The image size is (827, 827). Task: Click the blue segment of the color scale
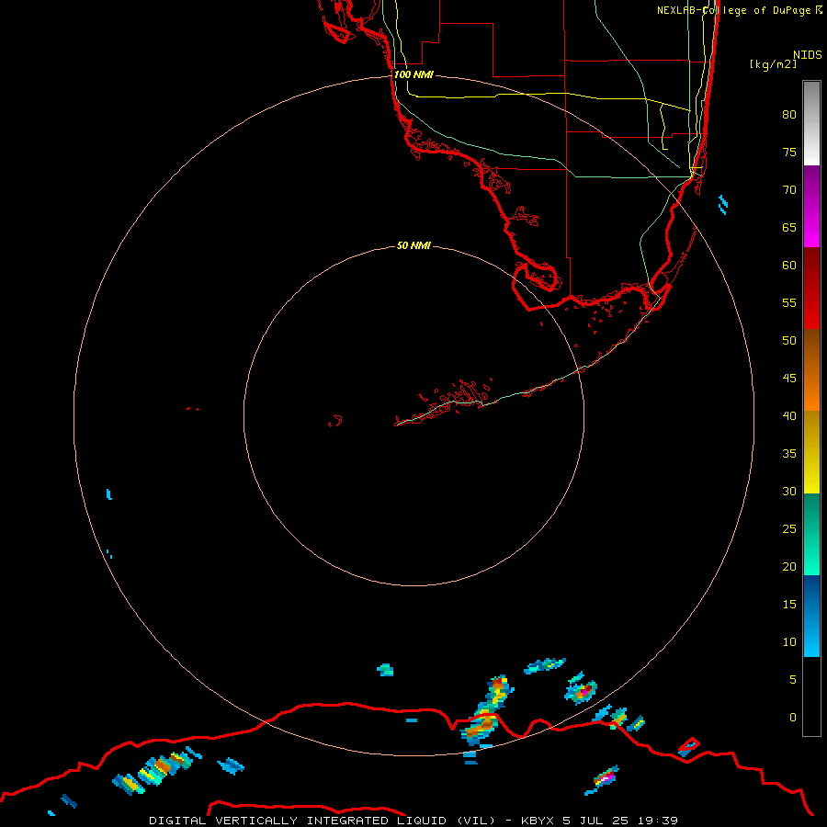coord(811,616)
